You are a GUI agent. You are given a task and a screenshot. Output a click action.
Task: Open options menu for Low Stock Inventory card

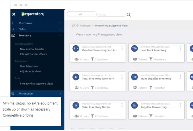(x=180, y=48)
